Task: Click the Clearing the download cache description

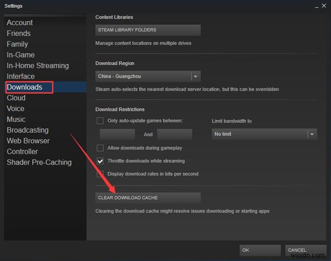Action: (183, 211)
